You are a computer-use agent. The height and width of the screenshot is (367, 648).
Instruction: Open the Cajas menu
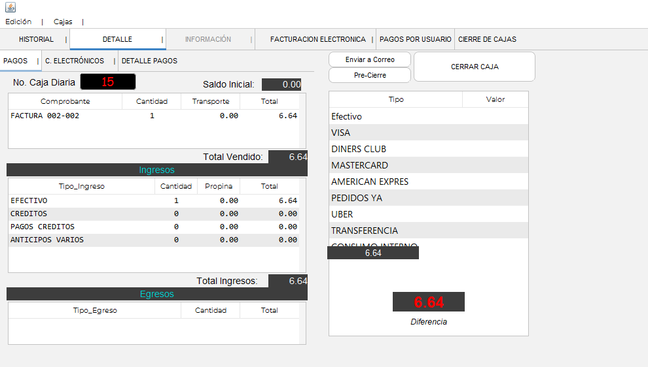[x=63, y=22]
